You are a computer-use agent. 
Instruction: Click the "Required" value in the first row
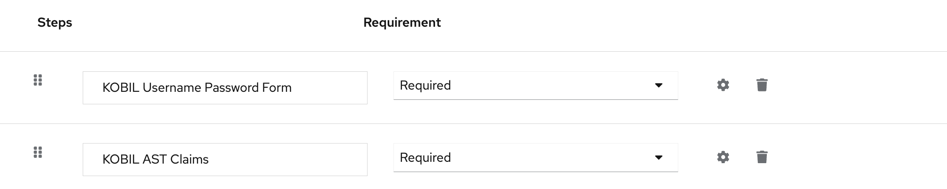(x=425, y=86)
